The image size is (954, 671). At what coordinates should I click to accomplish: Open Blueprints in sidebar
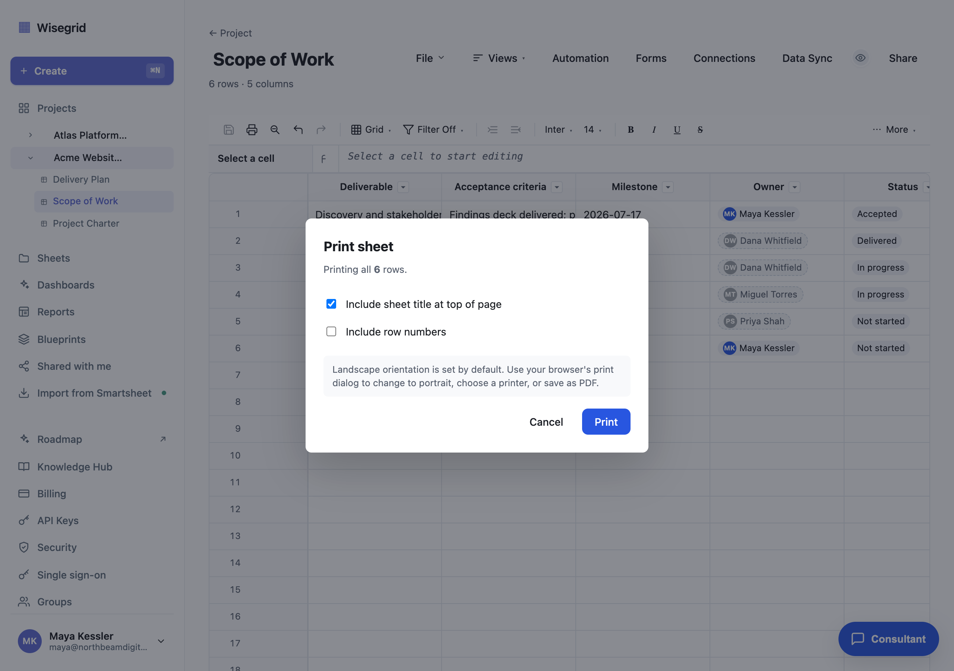click(92, 339)
